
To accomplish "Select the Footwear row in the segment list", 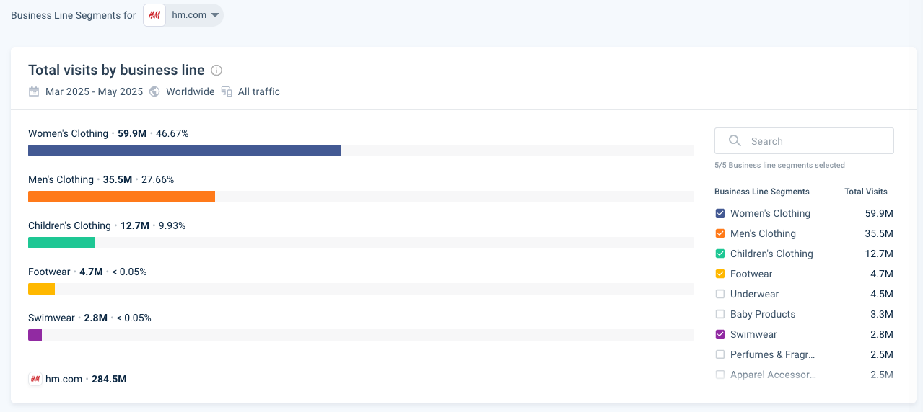I will point(804,274).
